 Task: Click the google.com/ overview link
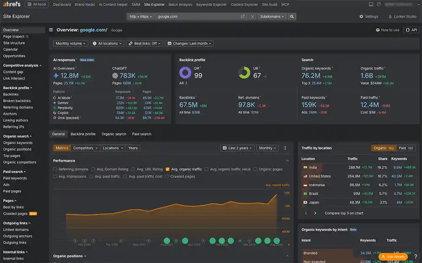point(94,30)
